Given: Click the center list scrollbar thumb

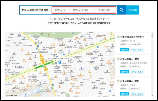Looking at the screenshot, I should point(152,36).
